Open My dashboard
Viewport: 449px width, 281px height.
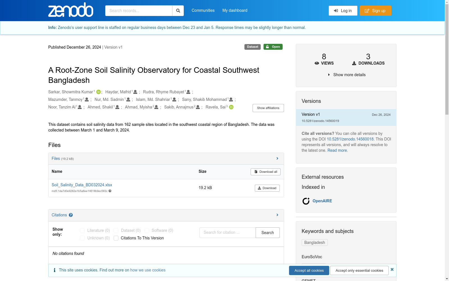pyautogui.click(x=235, y=10)
